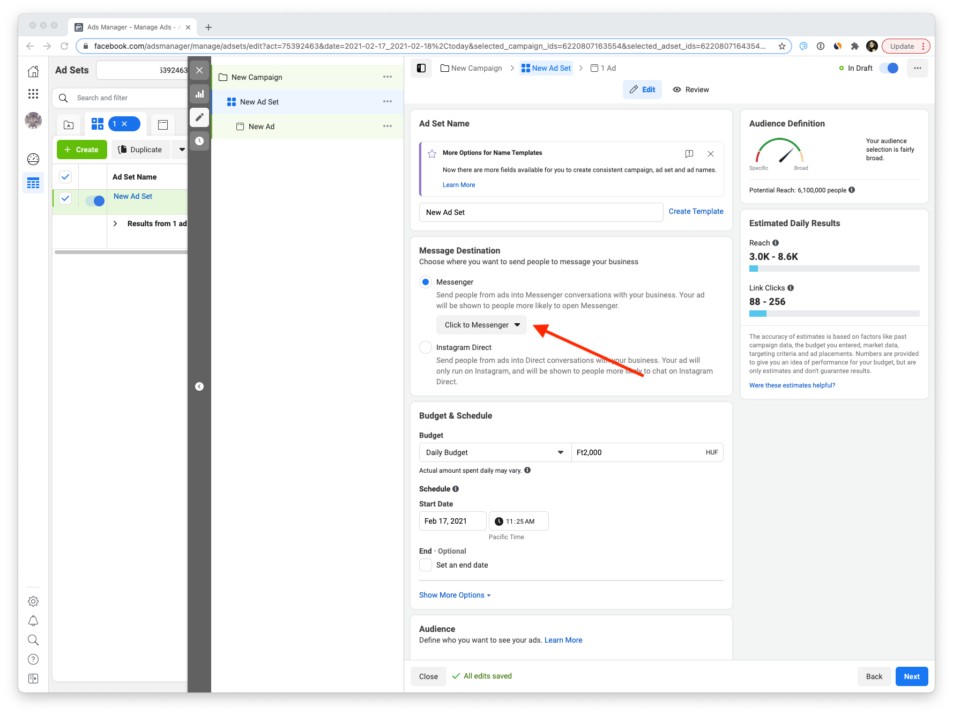Open the account profile picture

coord(33,121)
